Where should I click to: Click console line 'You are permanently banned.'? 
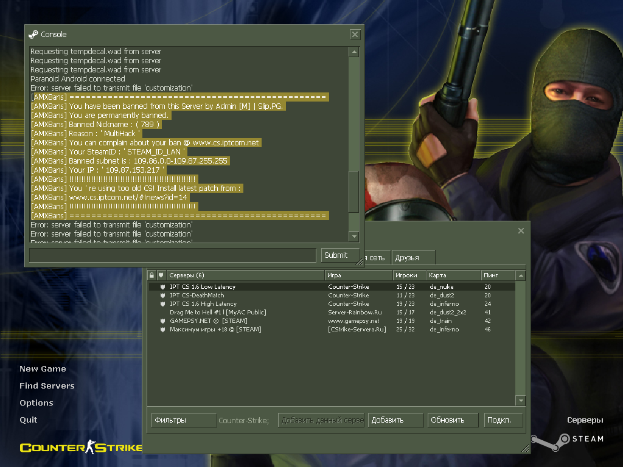click(x=100, y=116)
